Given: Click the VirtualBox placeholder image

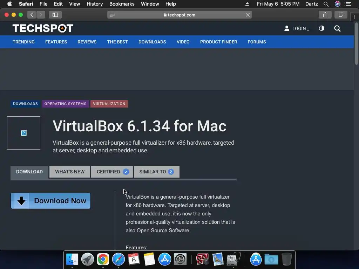Looking at the screenshot, I should pos(23,133).
